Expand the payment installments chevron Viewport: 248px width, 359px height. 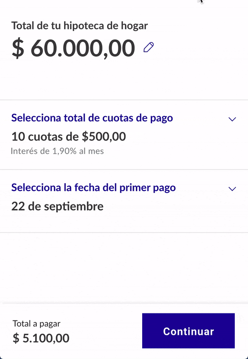[x=232, y=119]
